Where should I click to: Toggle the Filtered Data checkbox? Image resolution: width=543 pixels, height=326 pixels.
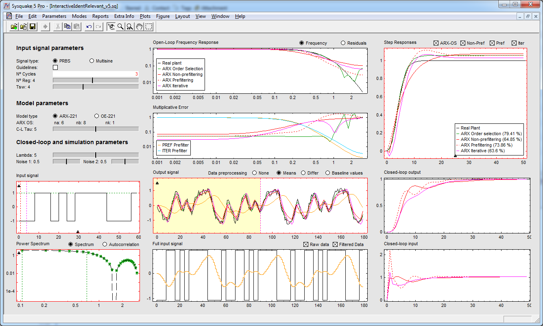point(335,244)
